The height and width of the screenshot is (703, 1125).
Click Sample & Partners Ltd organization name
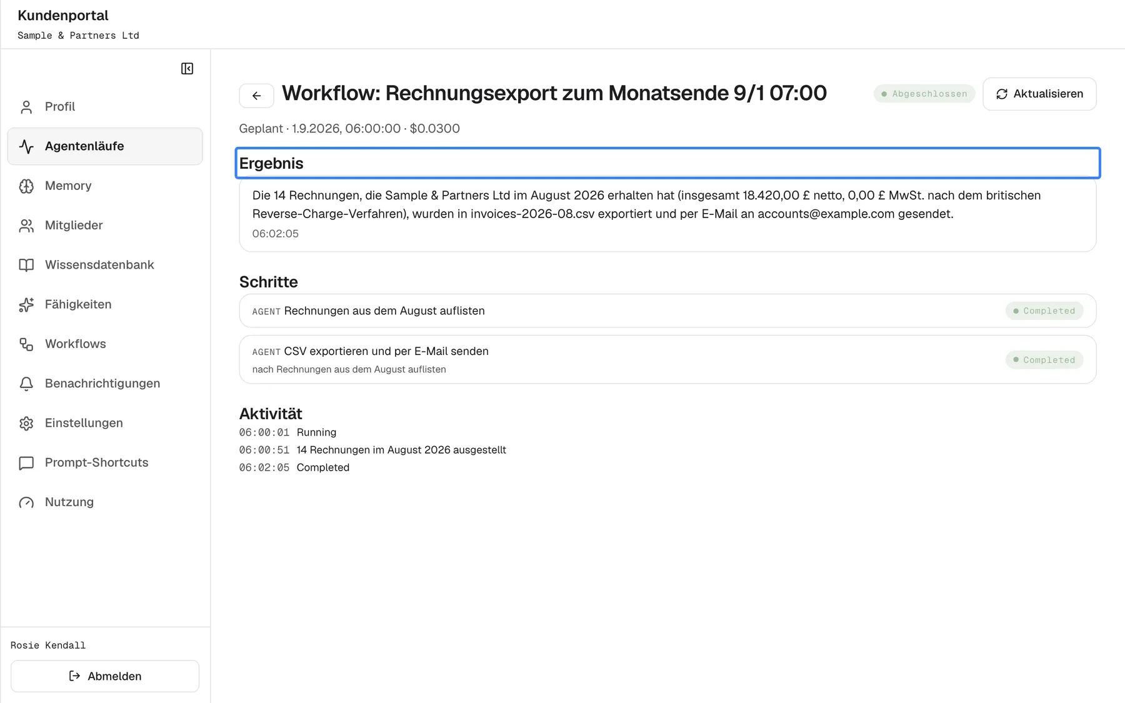(x=78, y=36)
